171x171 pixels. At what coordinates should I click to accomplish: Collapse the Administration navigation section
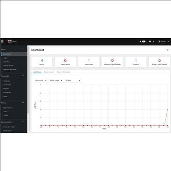click(x=23, y=122)
